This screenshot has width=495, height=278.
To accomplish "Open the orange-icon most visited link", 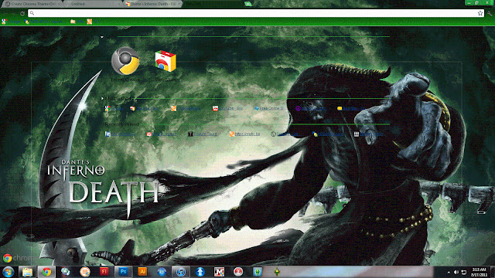I will [x=186, y=108].
